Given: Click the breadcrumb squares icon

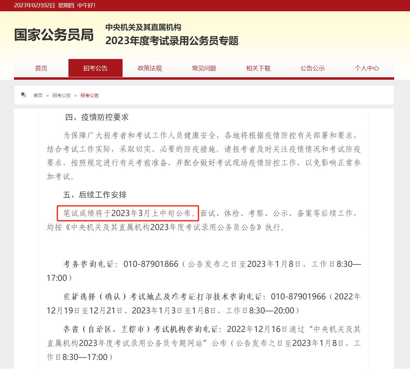Looking at the screenshot, I should [24, 95].
